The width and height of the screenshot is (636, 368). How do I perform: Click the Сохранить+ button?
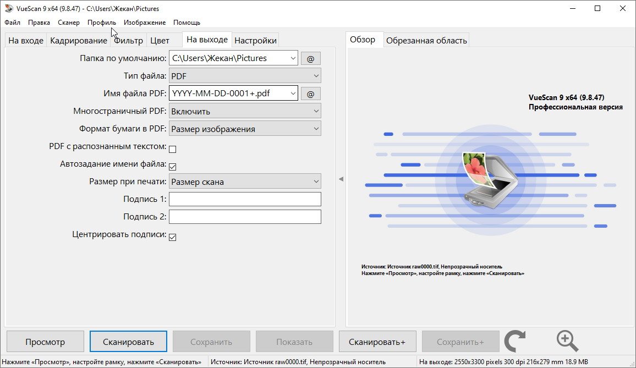[460, 342]
